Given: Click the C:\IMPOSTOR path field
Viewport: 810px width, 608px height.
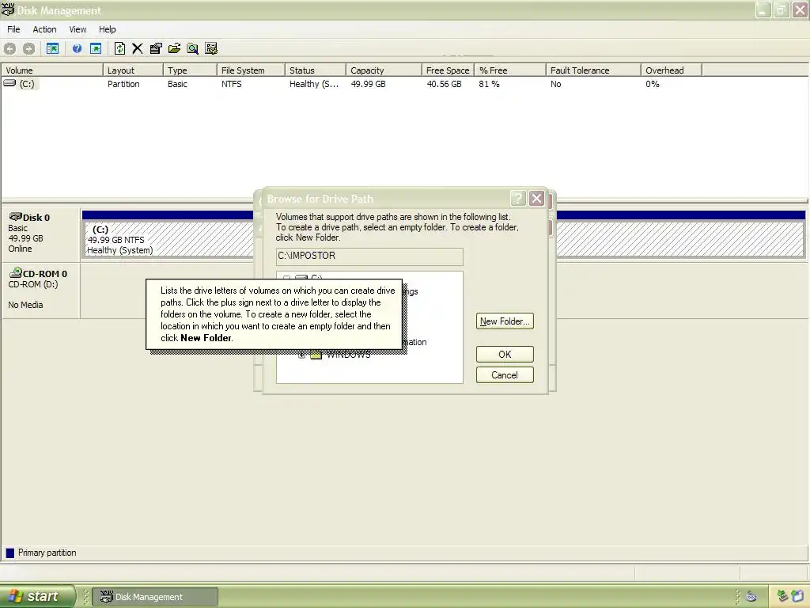Looking at the screenshot, I should 369,256.
